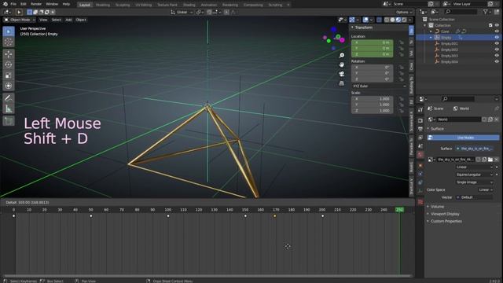503x283 pixels.
Task: Open Scene properties tab icon
Action: pyautogui.click(x=420, y=146)
